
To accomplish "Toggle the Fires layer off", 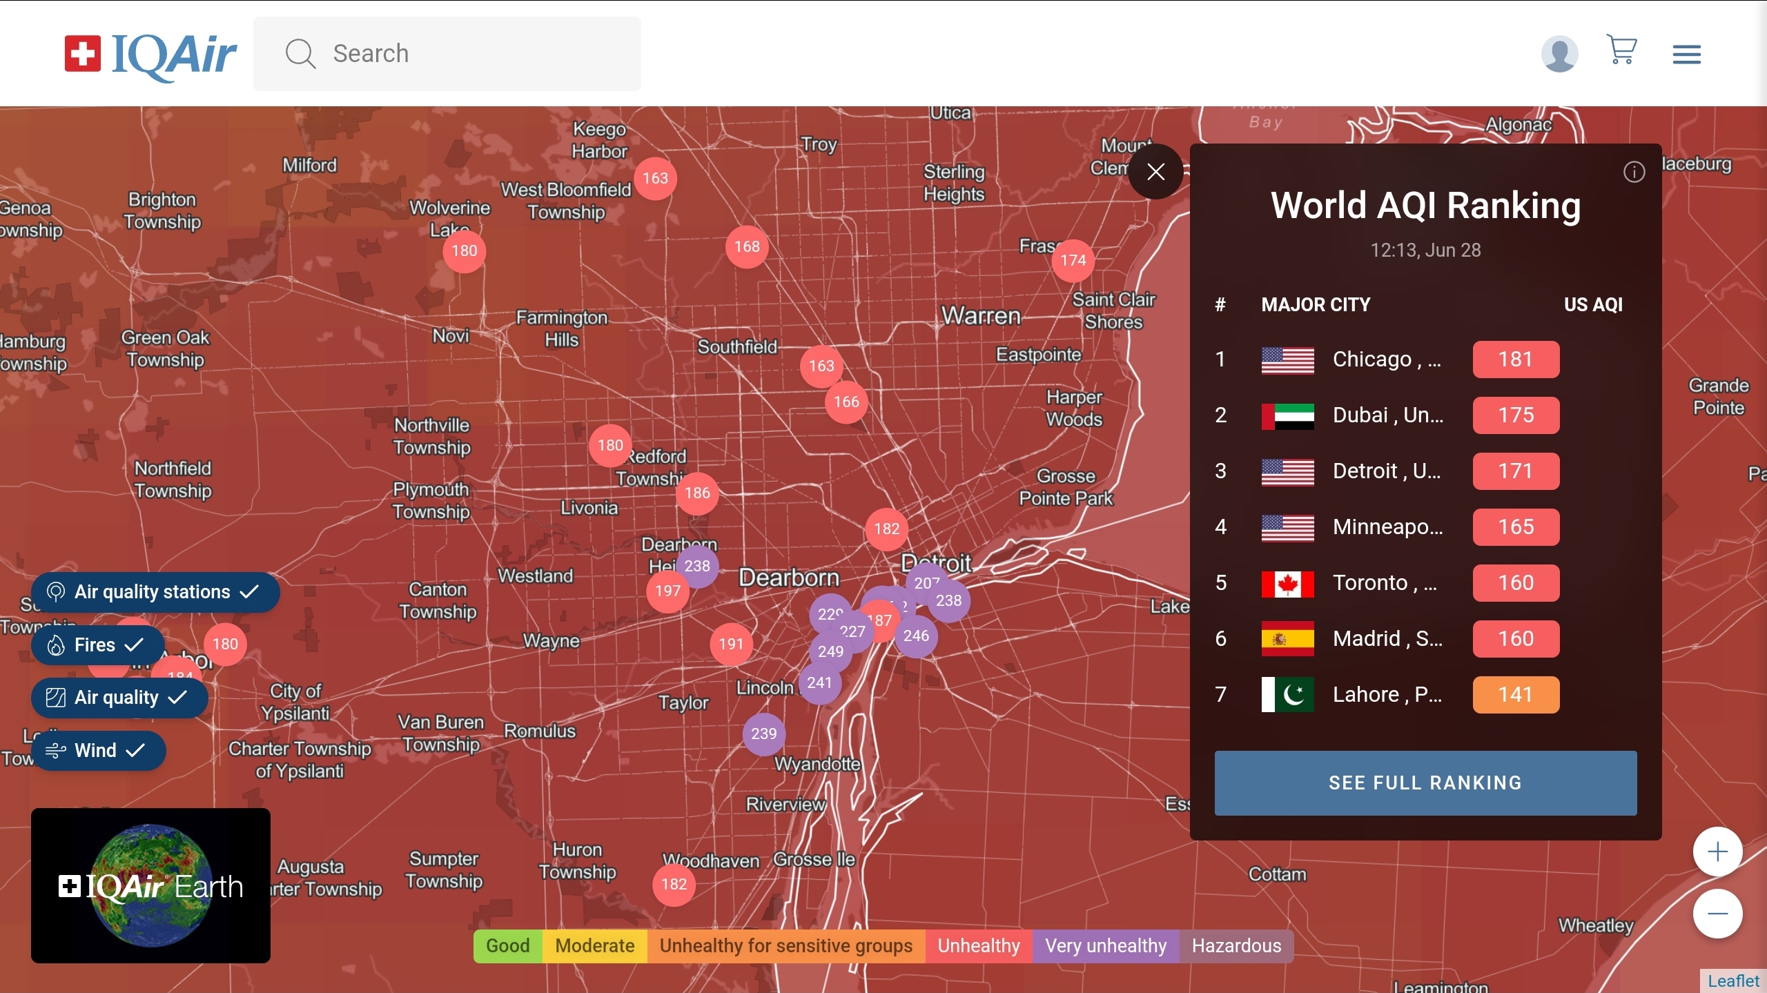I will coord(97,645).
